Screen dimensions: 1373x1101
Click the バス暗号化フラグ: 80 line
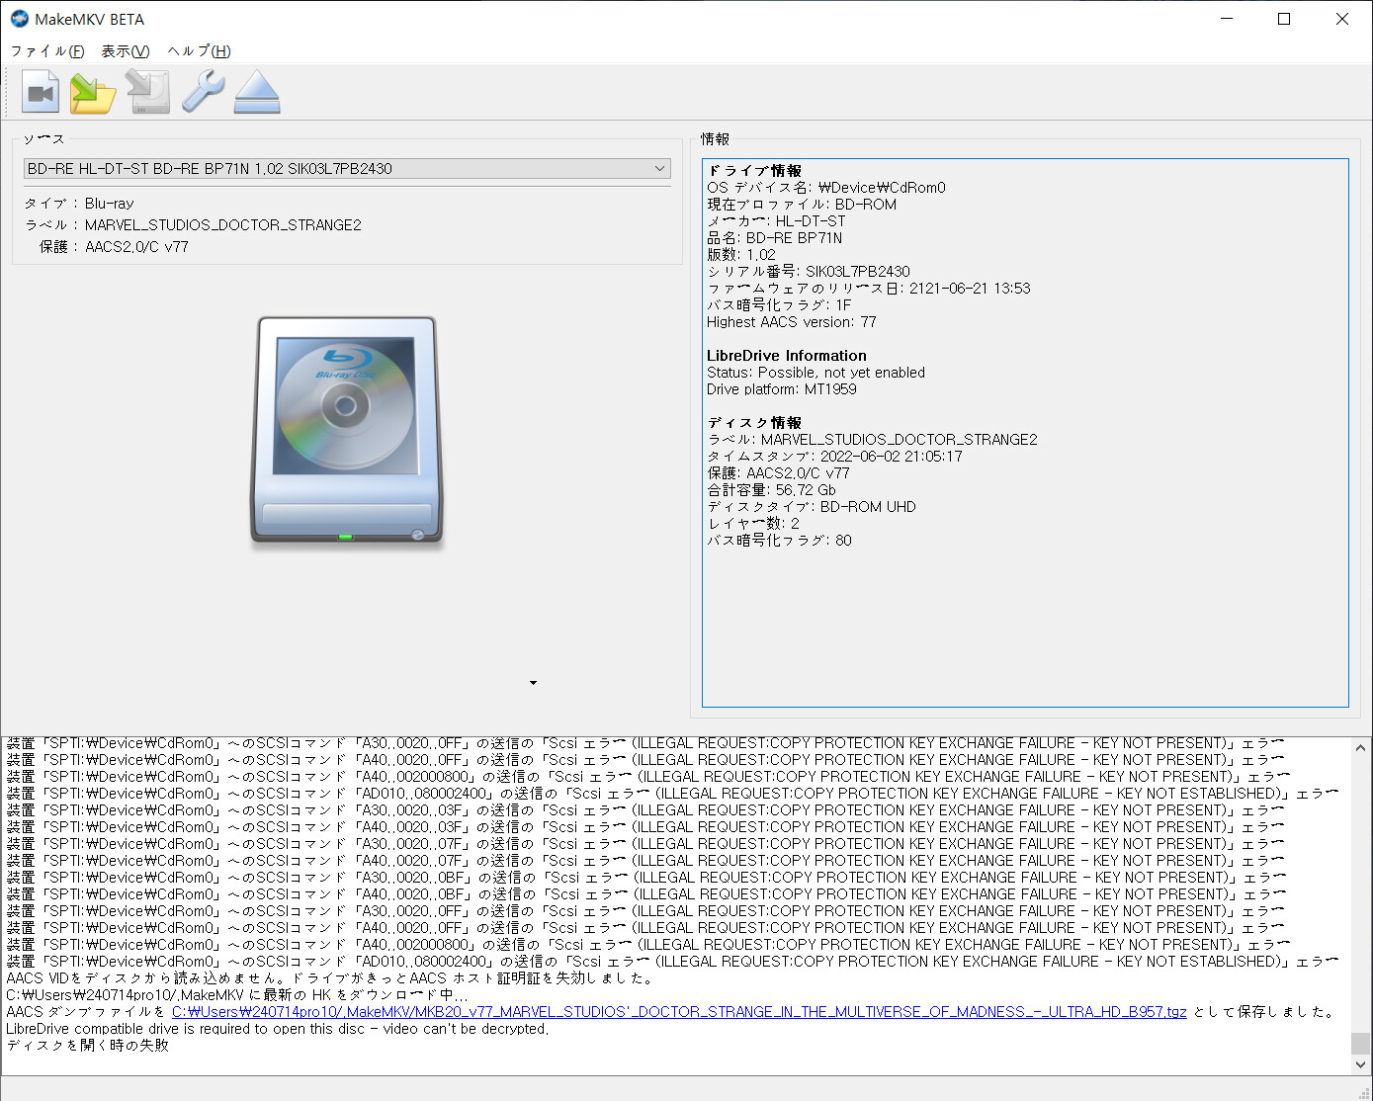click(779, 541)
